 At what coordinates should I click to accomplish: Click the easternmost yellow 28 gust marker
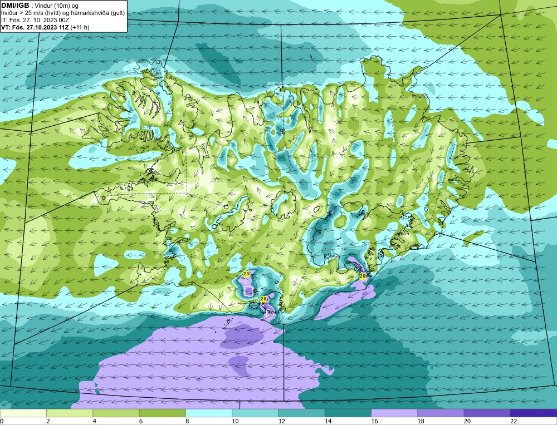(x=363, y=276)
